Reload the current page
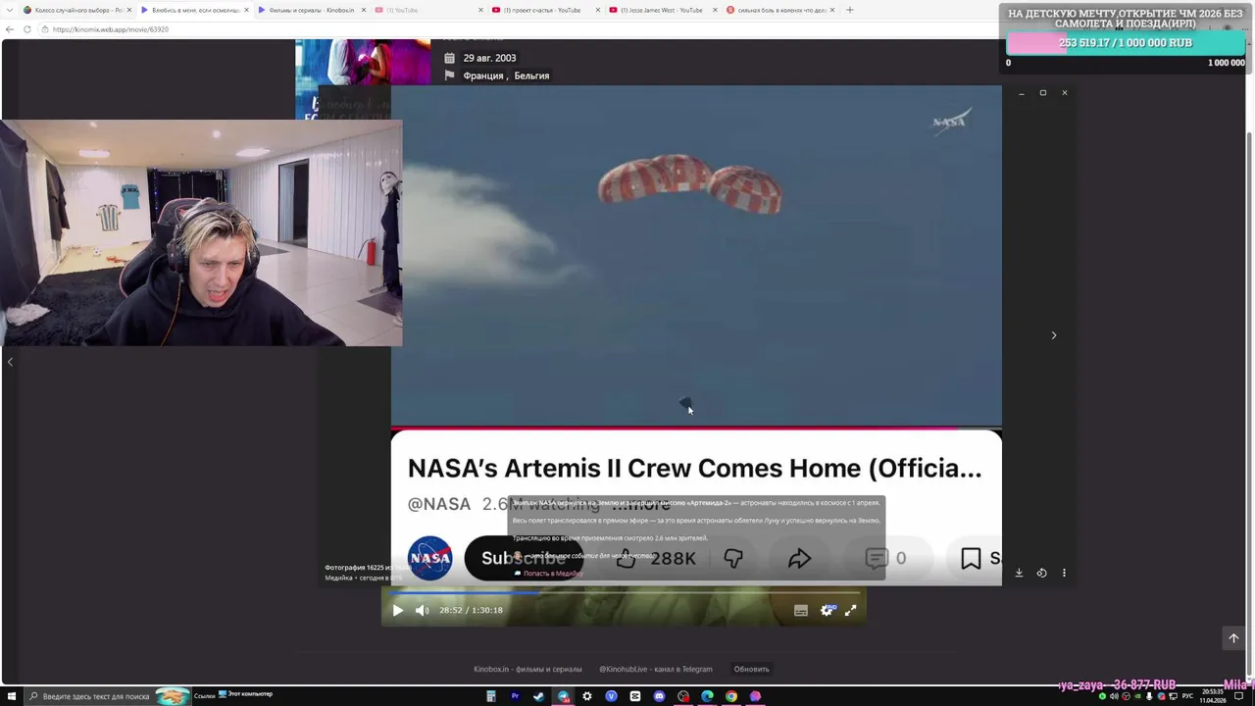 tap(27, 29)
